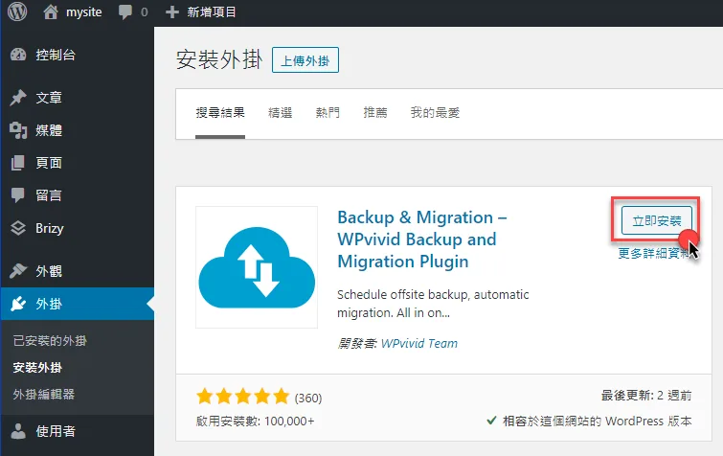Click 立即安裝 for WPvivid plugin
Screen dimensions: 723x456
657,221
